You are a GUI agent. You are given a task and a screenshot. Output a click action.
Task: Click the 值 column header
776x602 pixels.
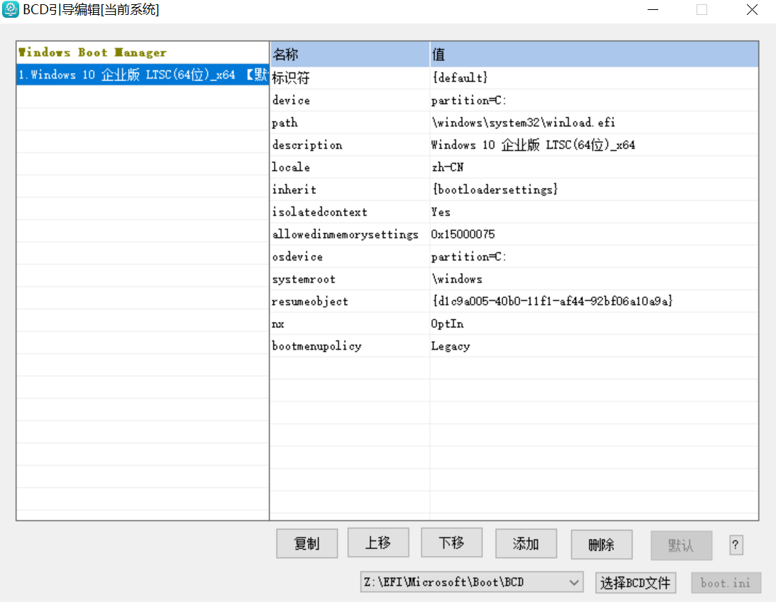[x=594, y=54]
